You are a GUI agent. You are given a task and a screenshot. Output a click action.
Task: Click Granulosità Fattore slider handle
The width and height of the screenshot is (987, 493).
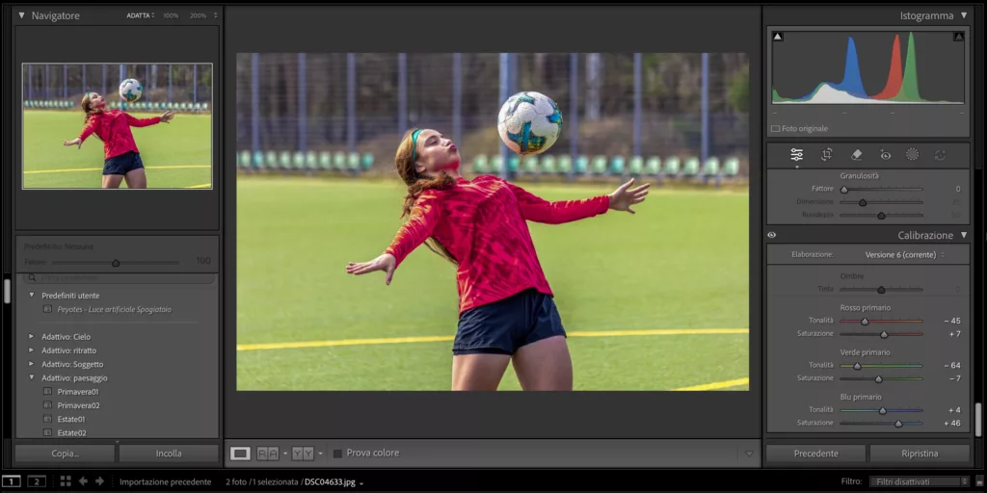(844, 190)
